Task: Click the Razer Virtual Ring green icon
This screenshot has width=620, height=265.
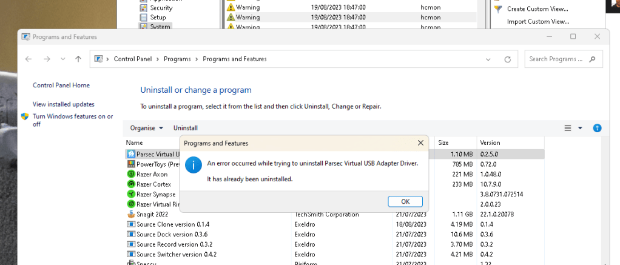Action: coord(131,204)
